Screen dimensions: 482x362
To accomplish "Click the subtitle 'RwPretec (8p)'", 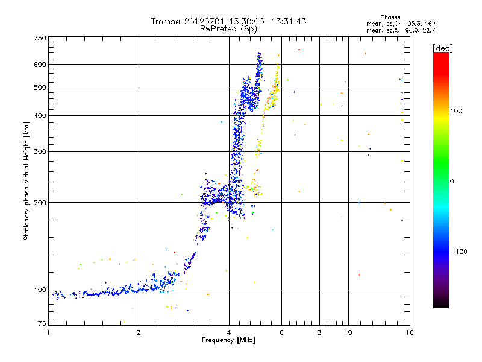I will pos(228,29).
